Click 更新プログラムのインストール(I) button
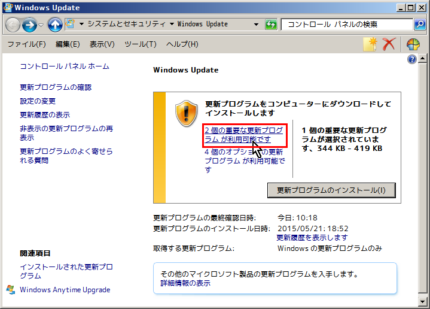Screen dimensions: 430x309 (331, 190)
